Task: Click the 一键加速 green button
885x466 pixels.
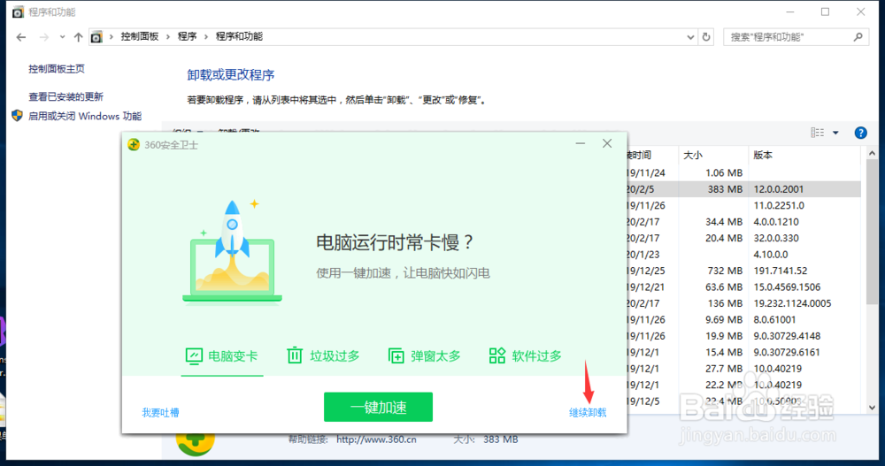Action: pyautogui.click(x=378, y=407)
